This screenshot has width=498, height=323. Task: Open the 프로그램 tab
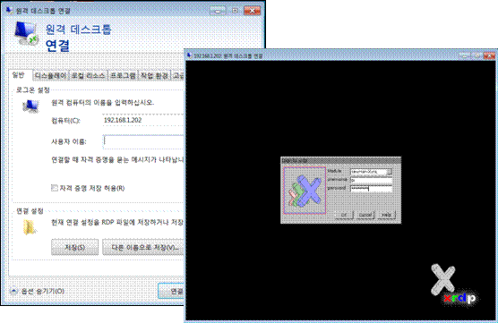pyautogui.click(x=123, y=75)
